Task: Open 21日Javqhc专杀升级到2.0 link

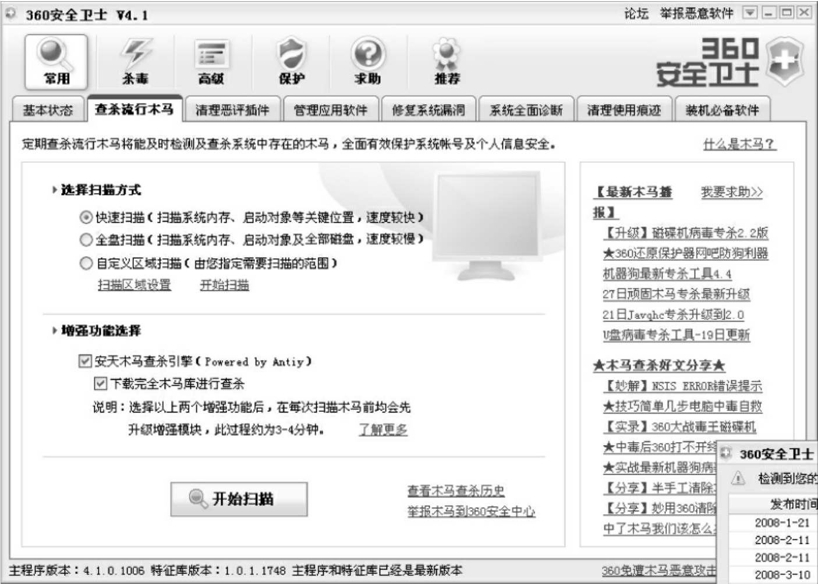Action: [x=673, y=315]
